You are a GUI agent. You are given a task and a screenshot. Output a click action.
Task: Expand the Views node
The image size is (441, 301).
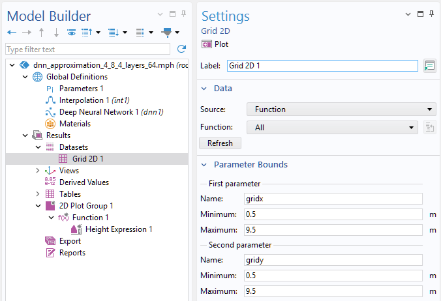(x=38, y=171)
